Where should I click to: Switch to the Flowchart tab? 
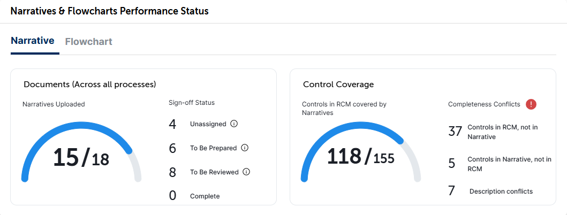point(88,42)
